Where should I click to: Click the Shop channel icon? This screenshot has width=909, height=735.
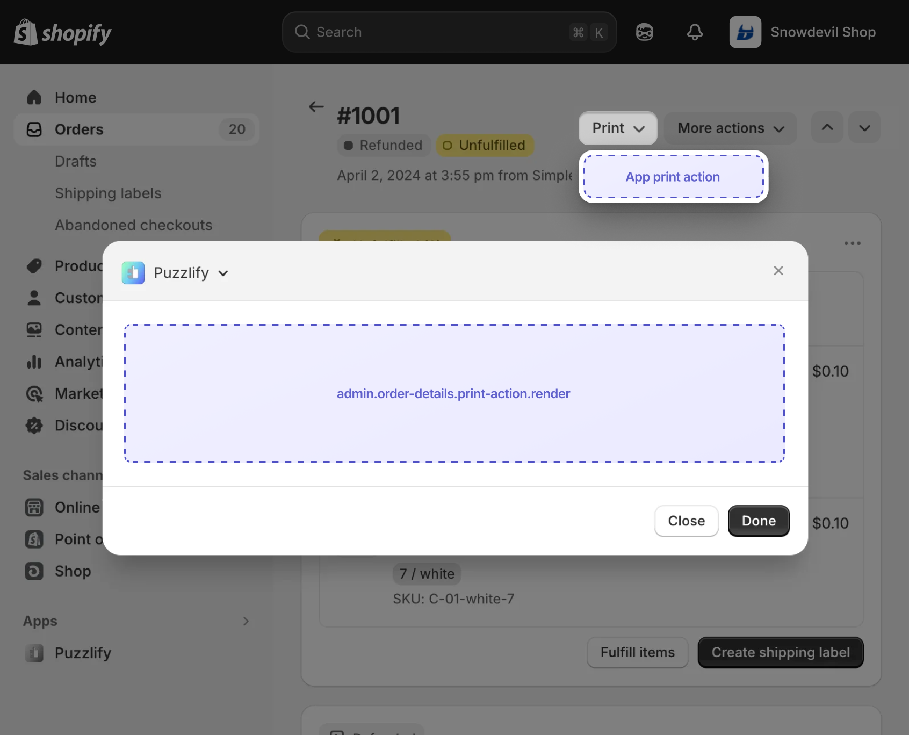34,571
